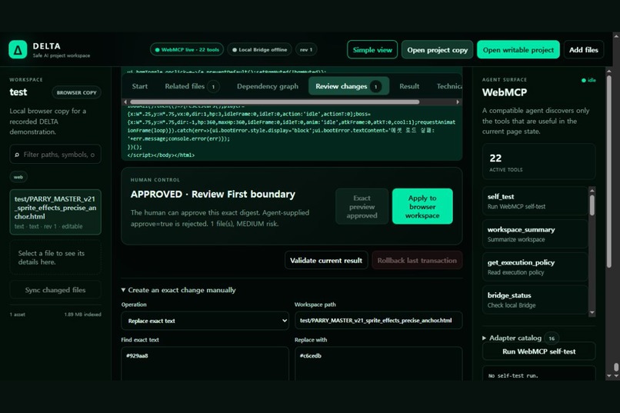This screenshot has height=413, width=620.
Task: Click Validate current result
Action: pos(326,261)
